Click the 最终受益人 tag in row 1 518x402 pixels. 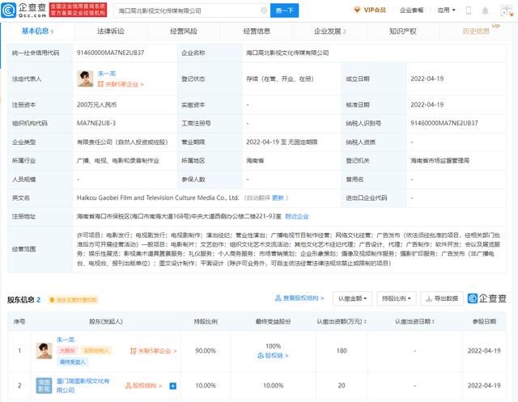[x=72, y=362]
